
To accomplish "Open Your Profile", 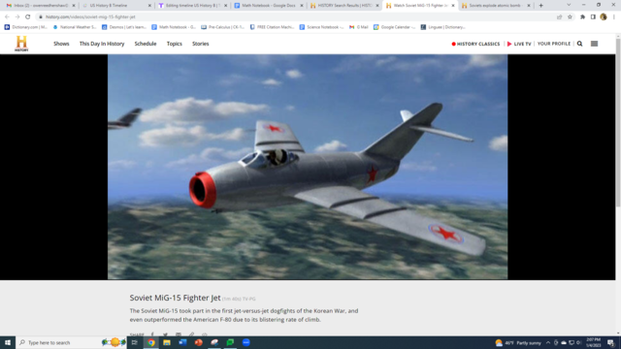I will (x=554, y=44).
